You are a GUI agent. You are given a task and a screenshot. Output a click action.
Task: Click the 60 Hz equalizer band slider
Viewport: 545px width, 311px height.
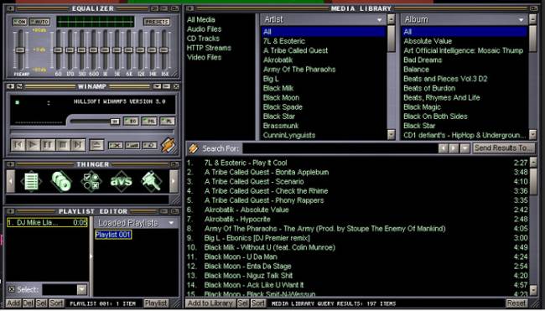tap(58, 50)
